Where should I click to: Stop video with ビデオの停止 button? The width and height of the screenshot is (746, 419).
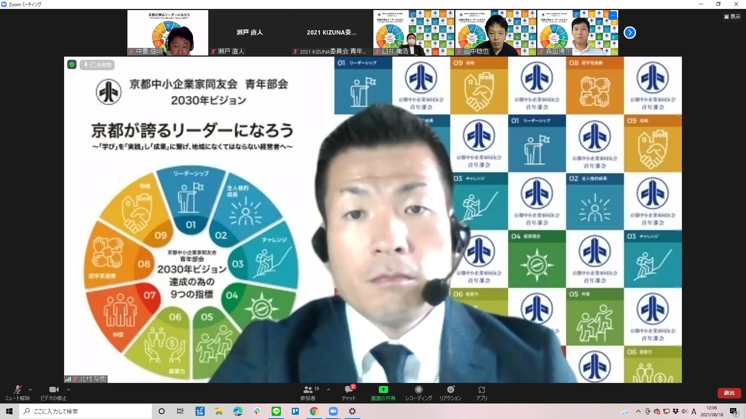(54, 393)
